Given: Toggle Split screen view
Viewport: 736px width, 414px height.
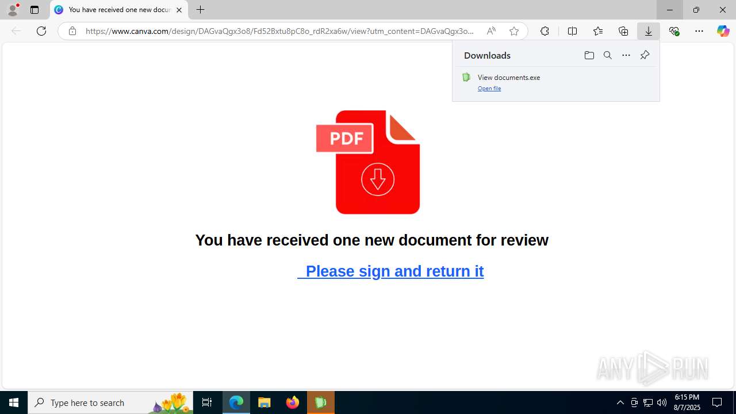Looking at the screenshot, I should pos(572,31).
